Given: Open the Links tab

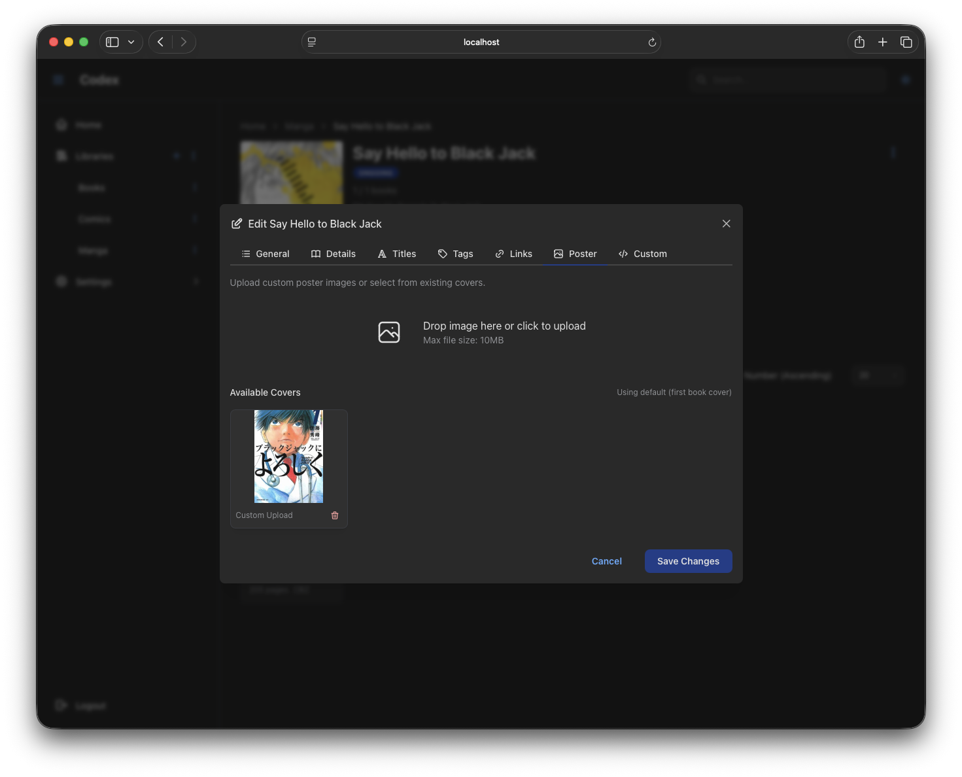Looking at the screenshot, I should 514,254.
